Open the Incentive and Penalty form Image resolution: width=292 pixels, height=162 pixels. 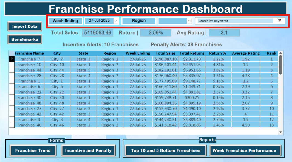pos(88,150)
